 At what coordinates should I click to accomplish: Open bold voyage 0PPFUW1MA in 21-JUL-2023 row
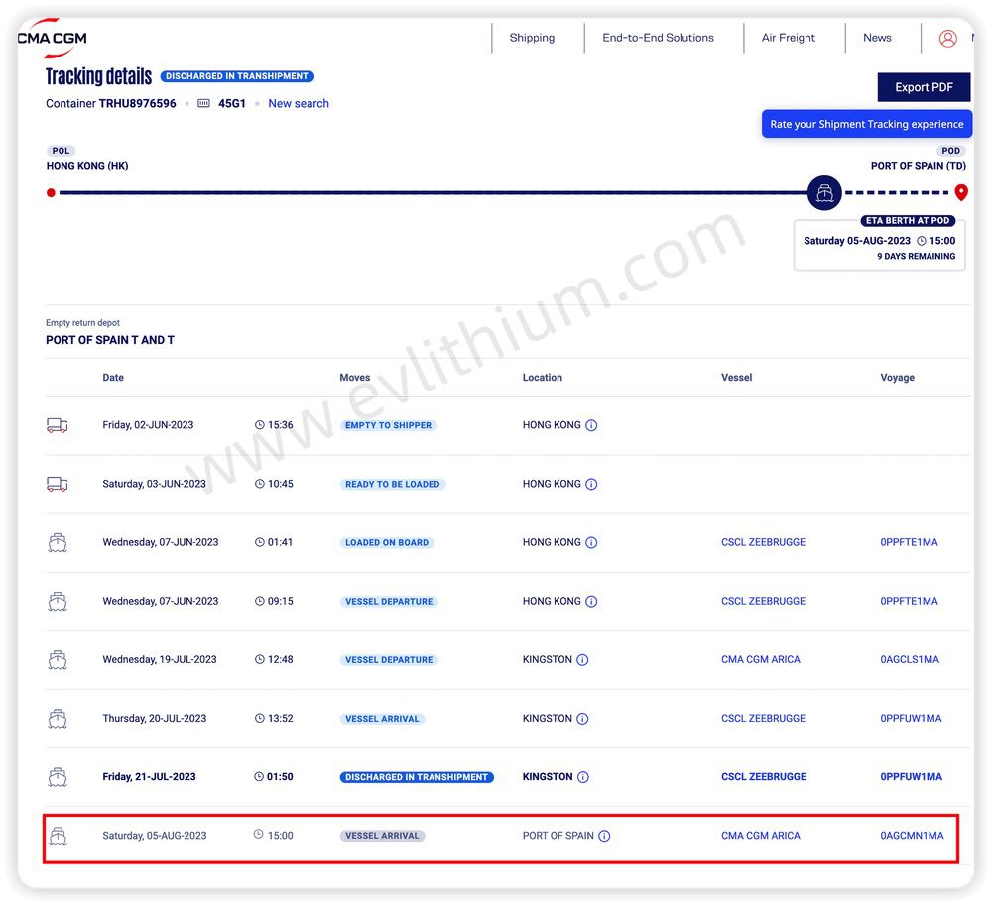[x=911, y=776]
